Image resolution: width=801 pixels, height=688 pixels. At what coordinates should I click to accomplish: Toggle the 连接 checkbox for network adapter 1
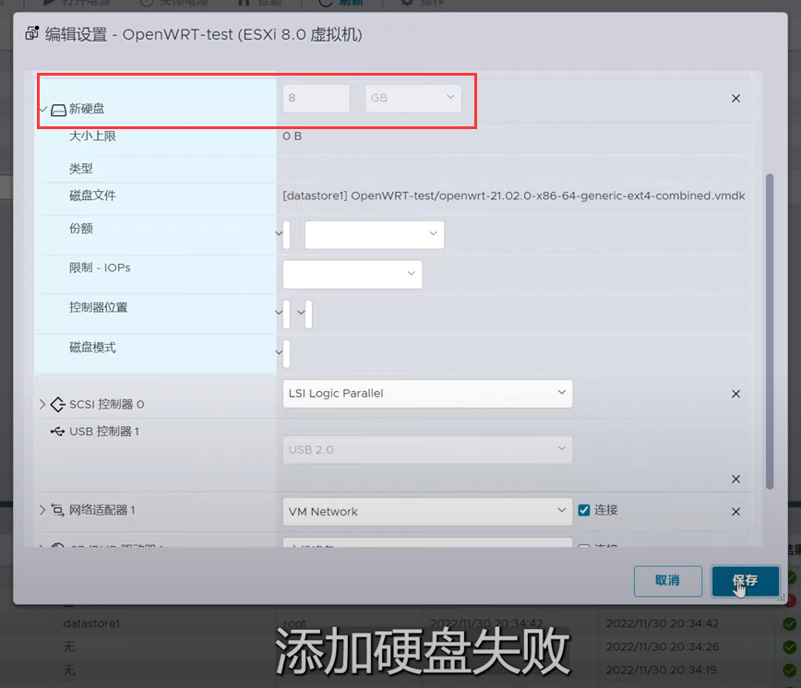(584, 510)
